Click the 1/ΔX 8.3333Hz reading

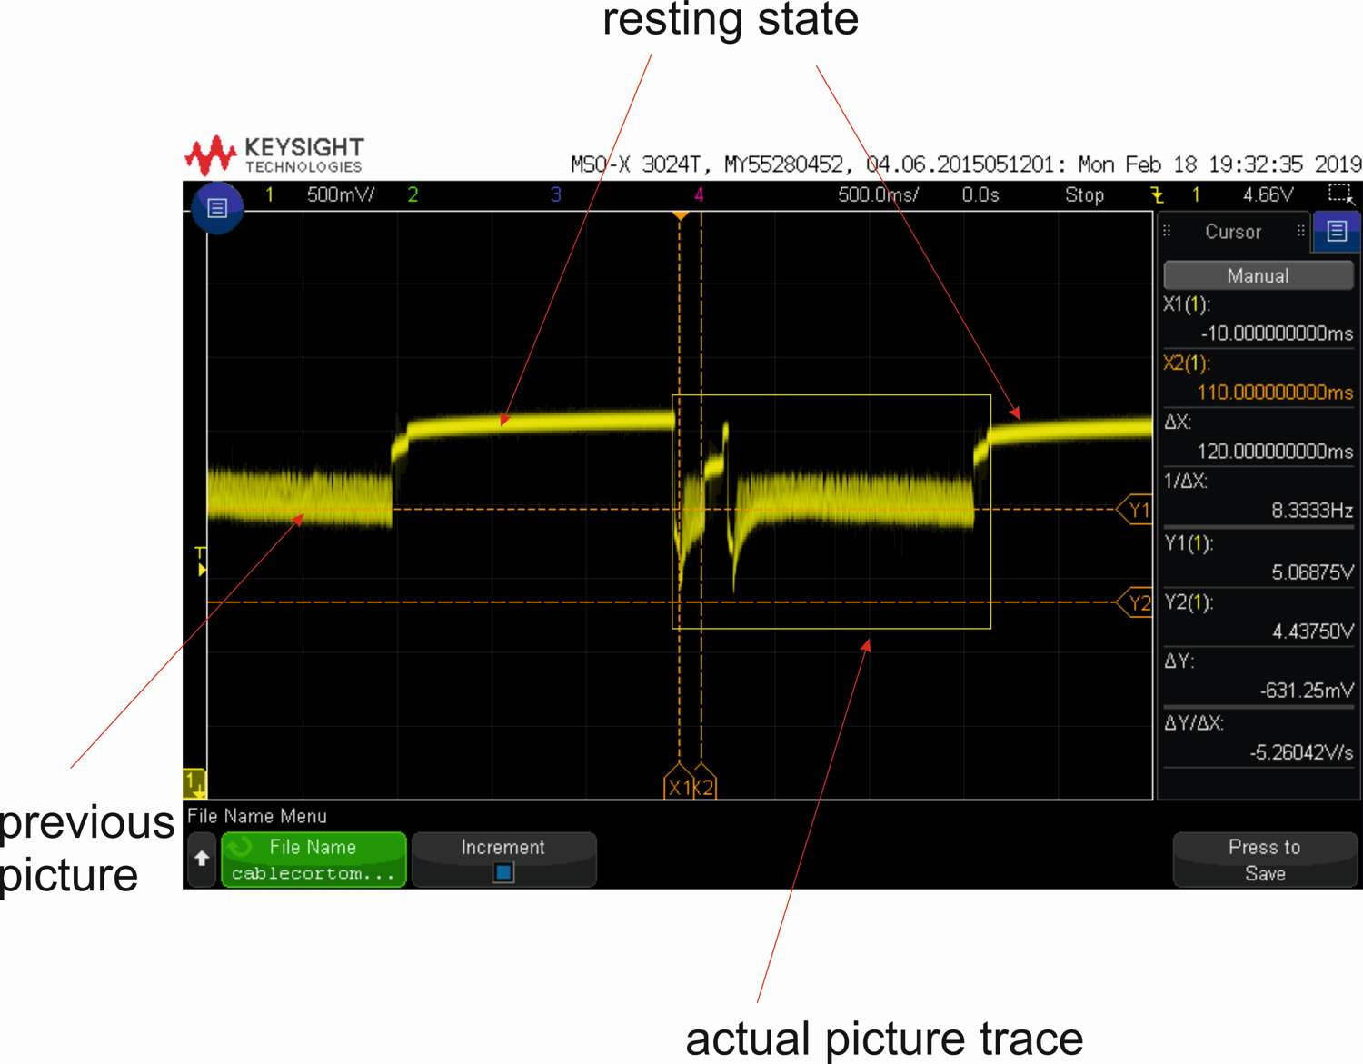[x=1312, y=511]
